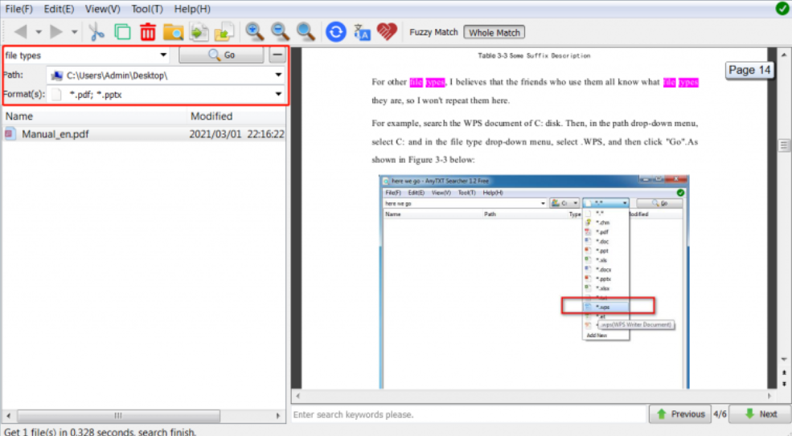Expand the search keyword history dropdown

[x=163, y=55]
